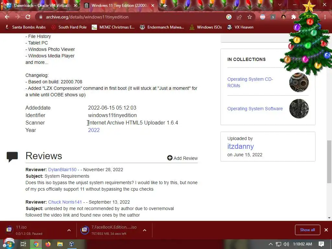This screenshot has height=249, width=332.
Task: Expand options for the 11.iso download
Action: [x=69, y=230]
